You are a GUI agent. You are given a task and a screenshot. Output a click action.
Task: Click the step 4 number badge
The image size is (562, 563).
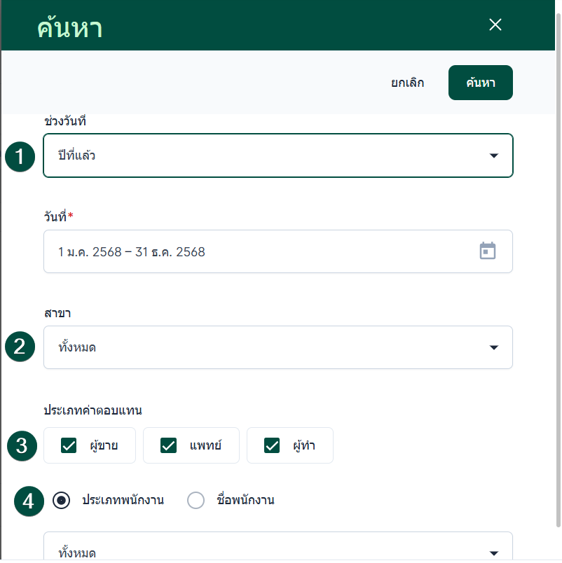(28, 501)
